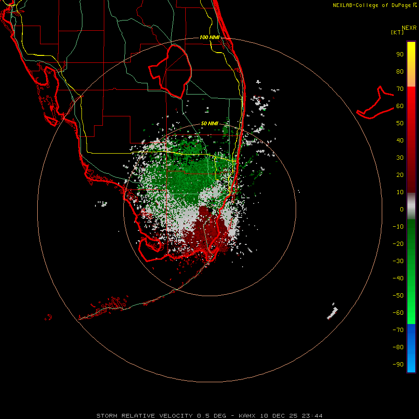This screenshot has width=419, height=419.
Task: Select the NEXLAB-College of DuPage credit text
Action: (x=374, y=5)
